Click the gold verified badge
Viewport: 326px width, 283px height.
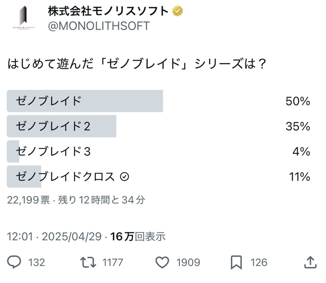coord(177,11)
